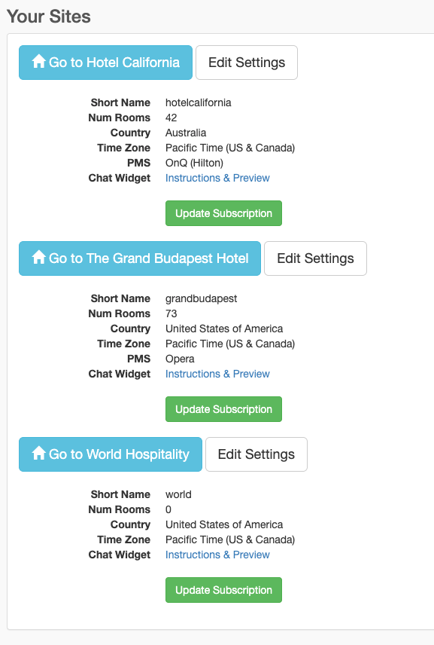Click the home icon beside World Hospitality

click(x=38, y=453)
